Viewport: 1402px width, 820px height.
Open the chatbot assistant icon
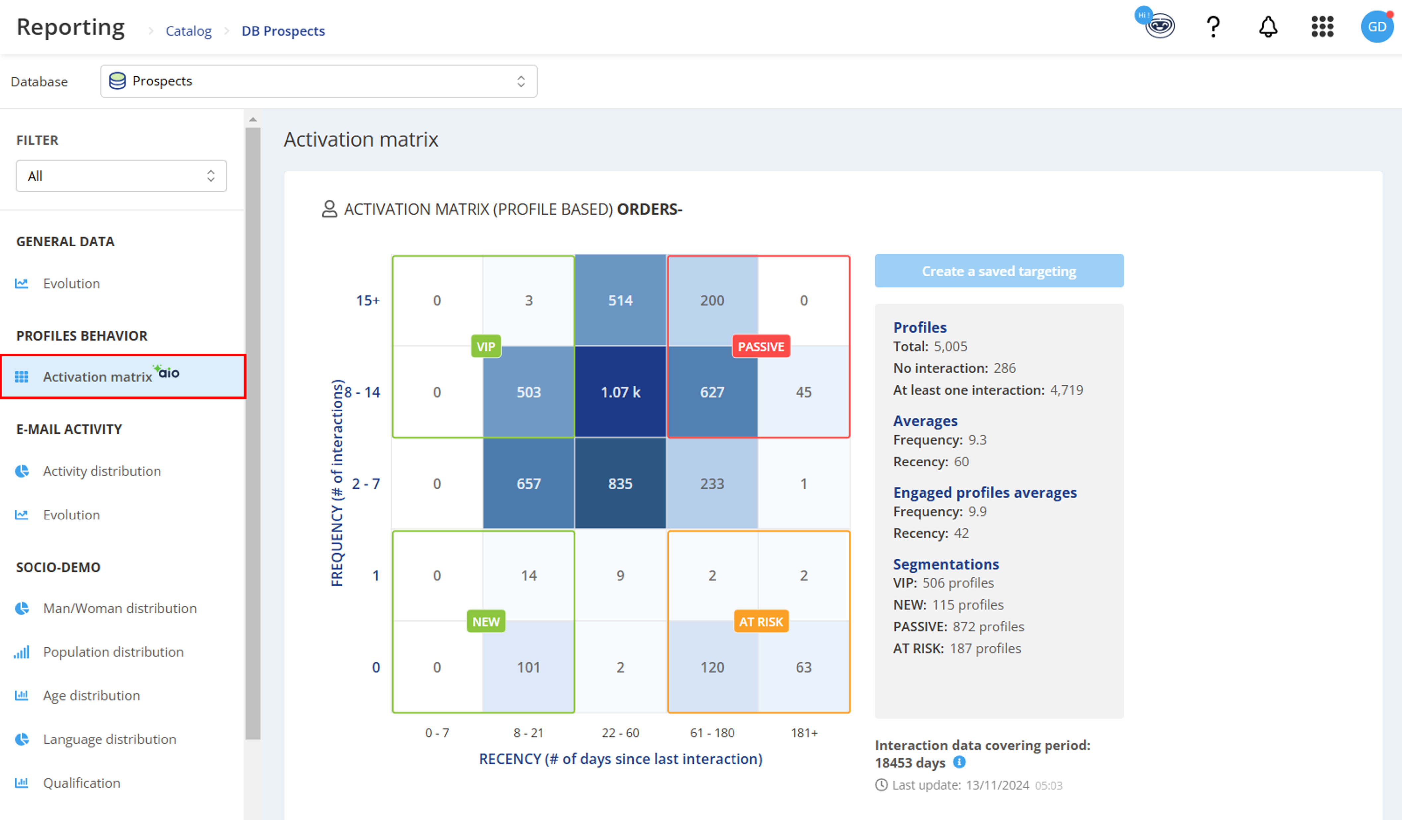1159,26
